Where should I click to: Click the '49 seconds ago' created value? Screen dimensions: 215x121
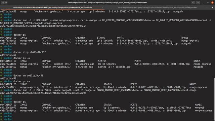click(85, 64)
